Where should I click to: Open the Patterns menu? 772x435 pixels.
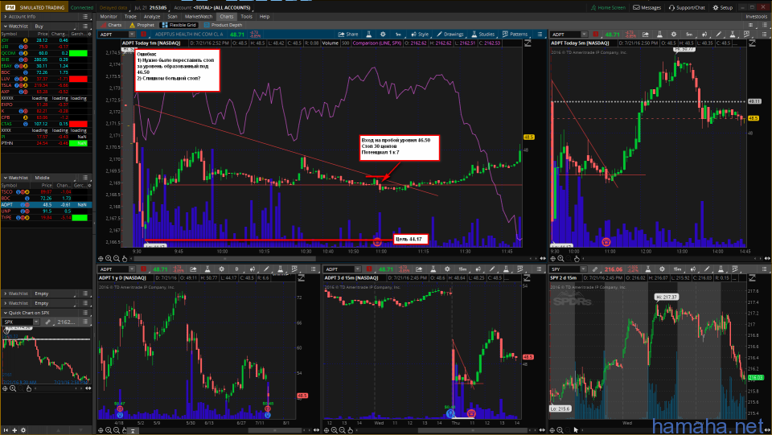pos(515,35)
